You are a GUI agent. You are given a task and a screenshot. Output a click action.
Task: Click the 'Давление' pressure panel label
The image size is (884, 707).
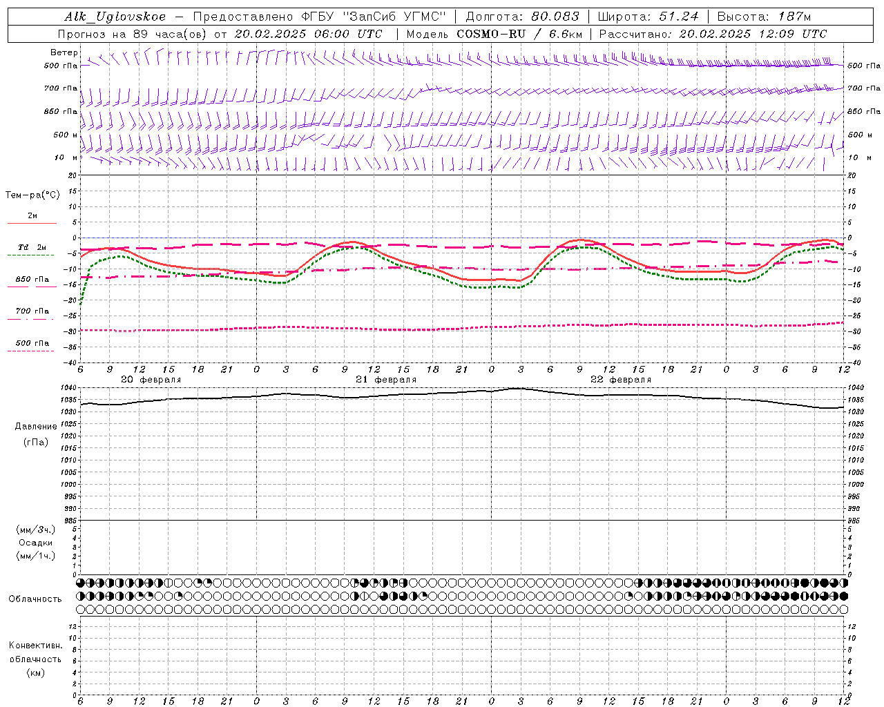(x=36, y=427)
